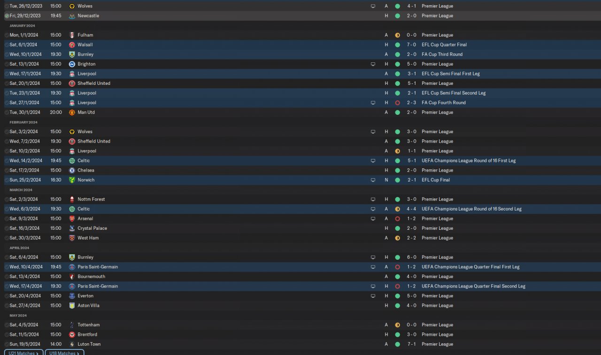
Task: Click the Norwich club badge
Action: coord(72,180)
